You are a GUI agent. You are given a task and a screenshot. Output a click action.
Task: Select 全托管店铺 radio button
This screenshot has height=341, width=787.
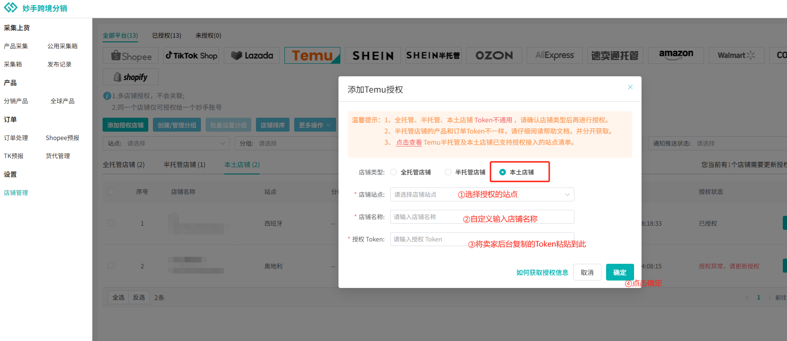(x=393, y=172)
